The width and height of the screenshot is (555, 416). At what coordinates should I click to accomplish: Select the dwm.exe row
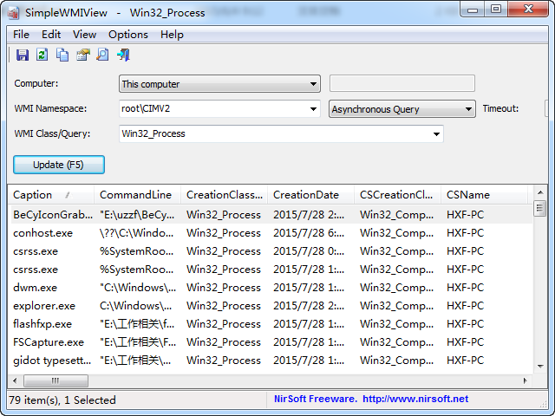[271, 288]
